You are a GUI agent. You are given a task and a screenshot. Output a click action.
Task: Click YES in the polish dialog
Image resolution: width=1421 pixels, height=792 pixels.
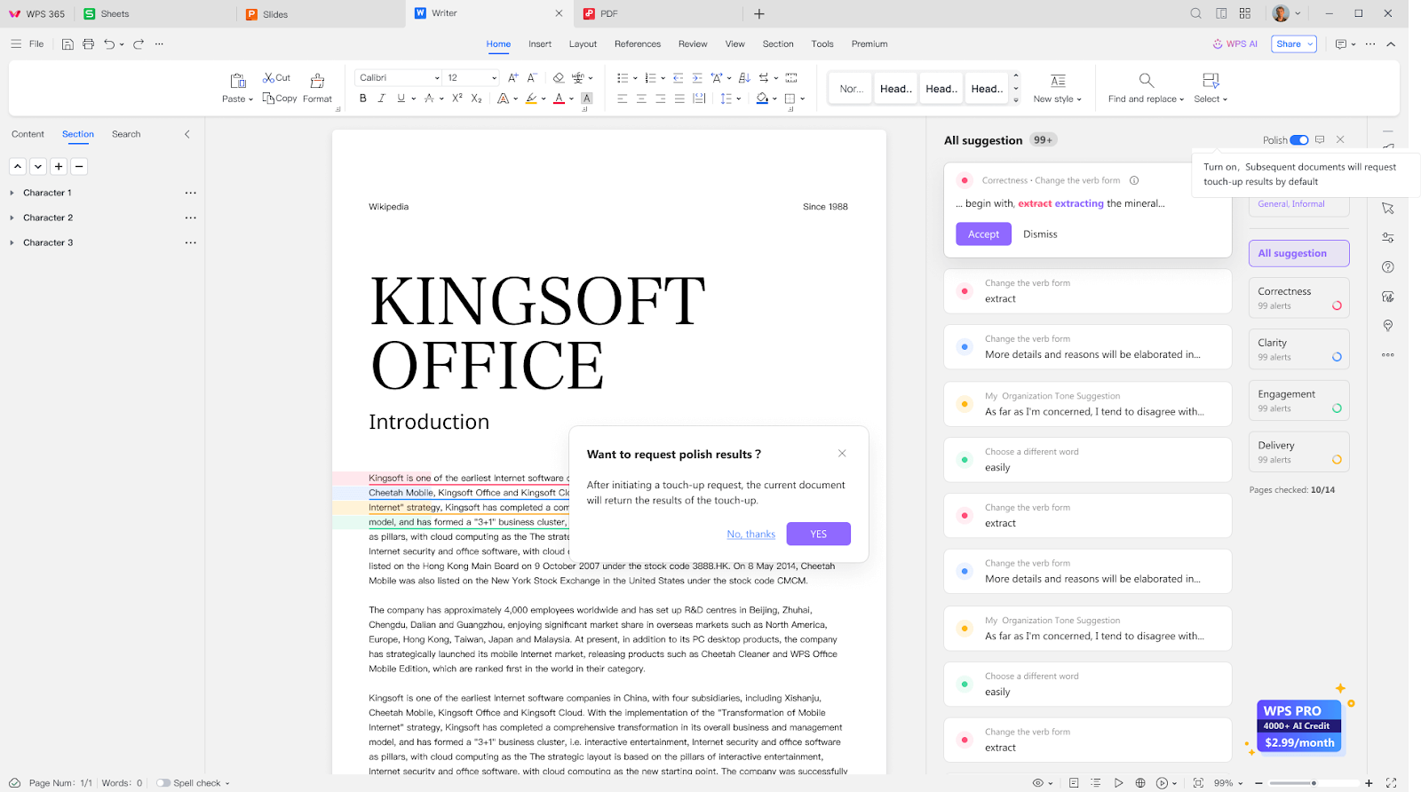pyautogui.click(x=818, y=534)
